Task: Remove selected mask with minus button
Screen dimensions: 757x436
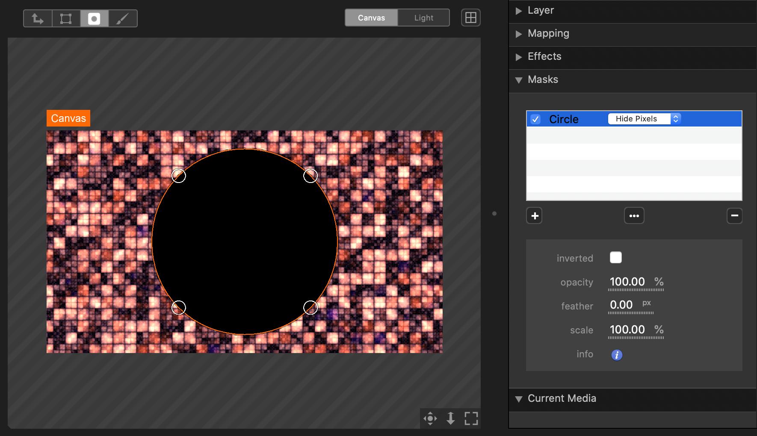Action: point(734,216)
